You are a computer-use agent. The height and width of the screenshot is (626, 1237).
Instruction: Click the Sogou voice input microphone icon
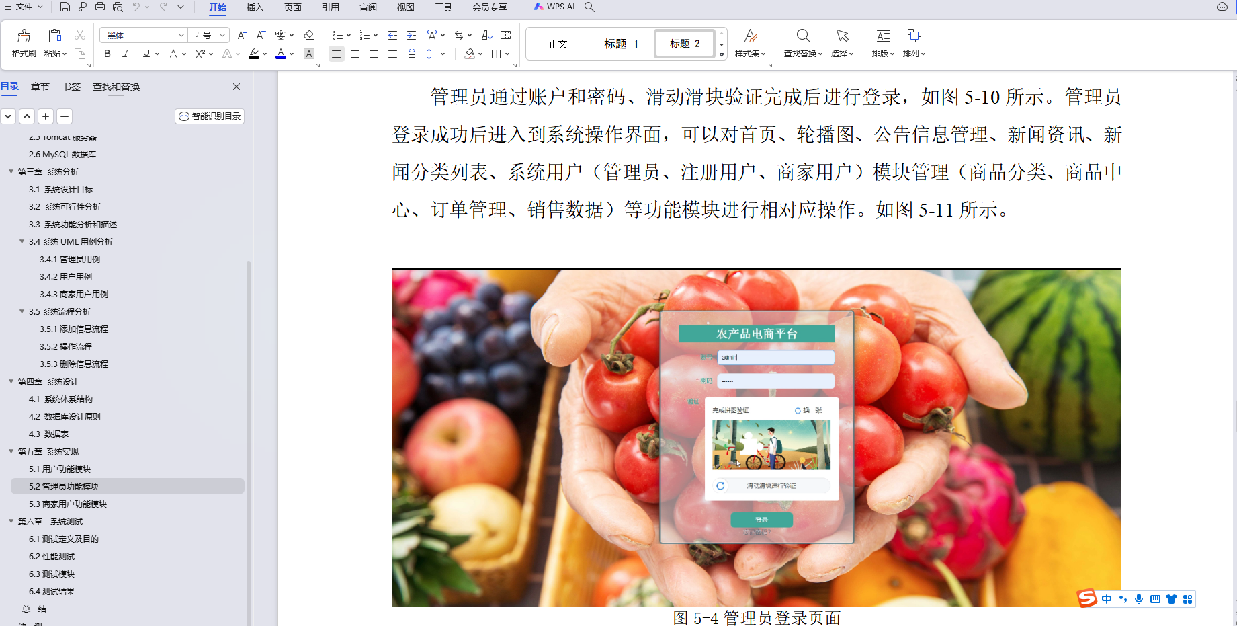[1138, 598]
